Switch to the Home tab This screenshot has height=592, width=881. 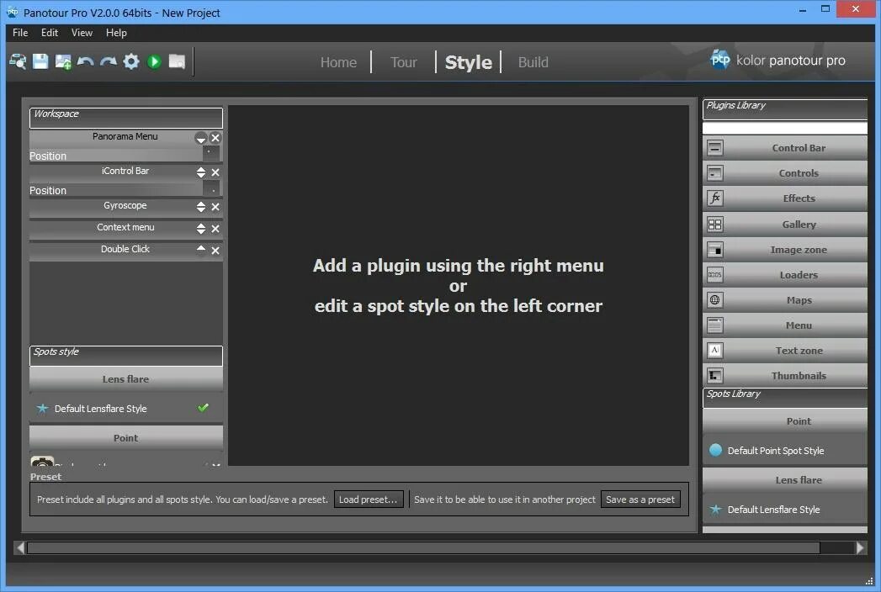338,62
